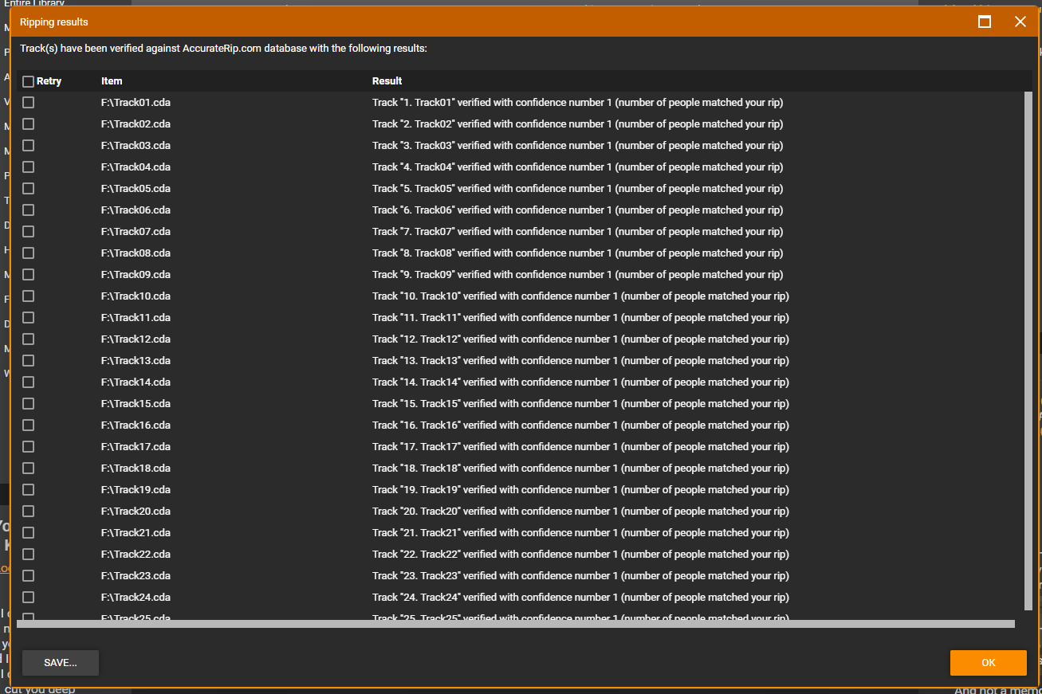Viewport: 1042px width, 694px height.
Task: Click the vertical scrollbar of the results list
Action: [1028, 351]
